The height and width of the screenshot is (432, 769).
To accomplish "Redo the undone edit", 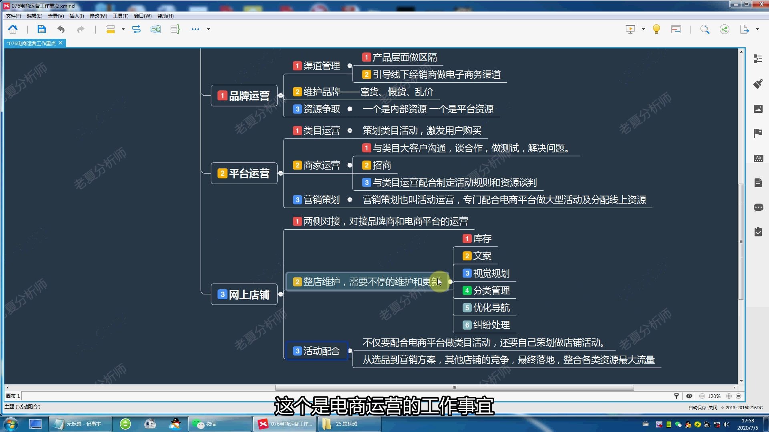I will click(x=81, y=29).
